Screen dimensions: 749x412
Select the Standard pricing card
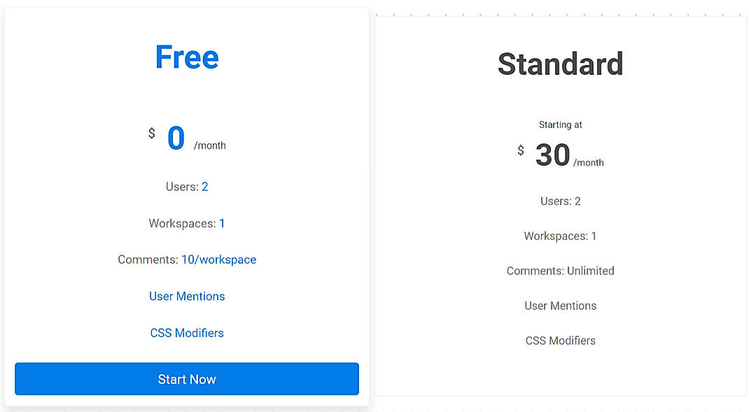(x=559, y=206)
